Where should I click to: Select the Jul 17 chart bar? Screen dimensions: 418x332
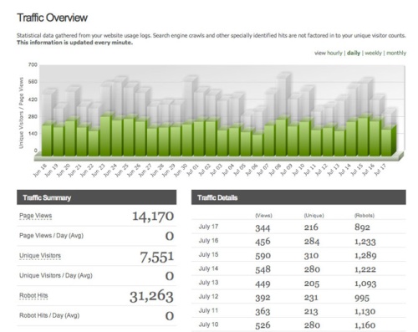point(387,140)
